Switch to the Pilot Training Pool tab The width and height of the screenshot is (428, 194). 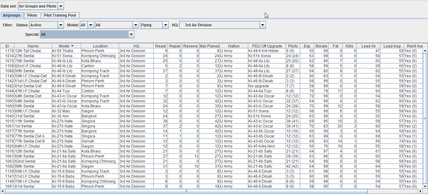(x=60, y=15)
